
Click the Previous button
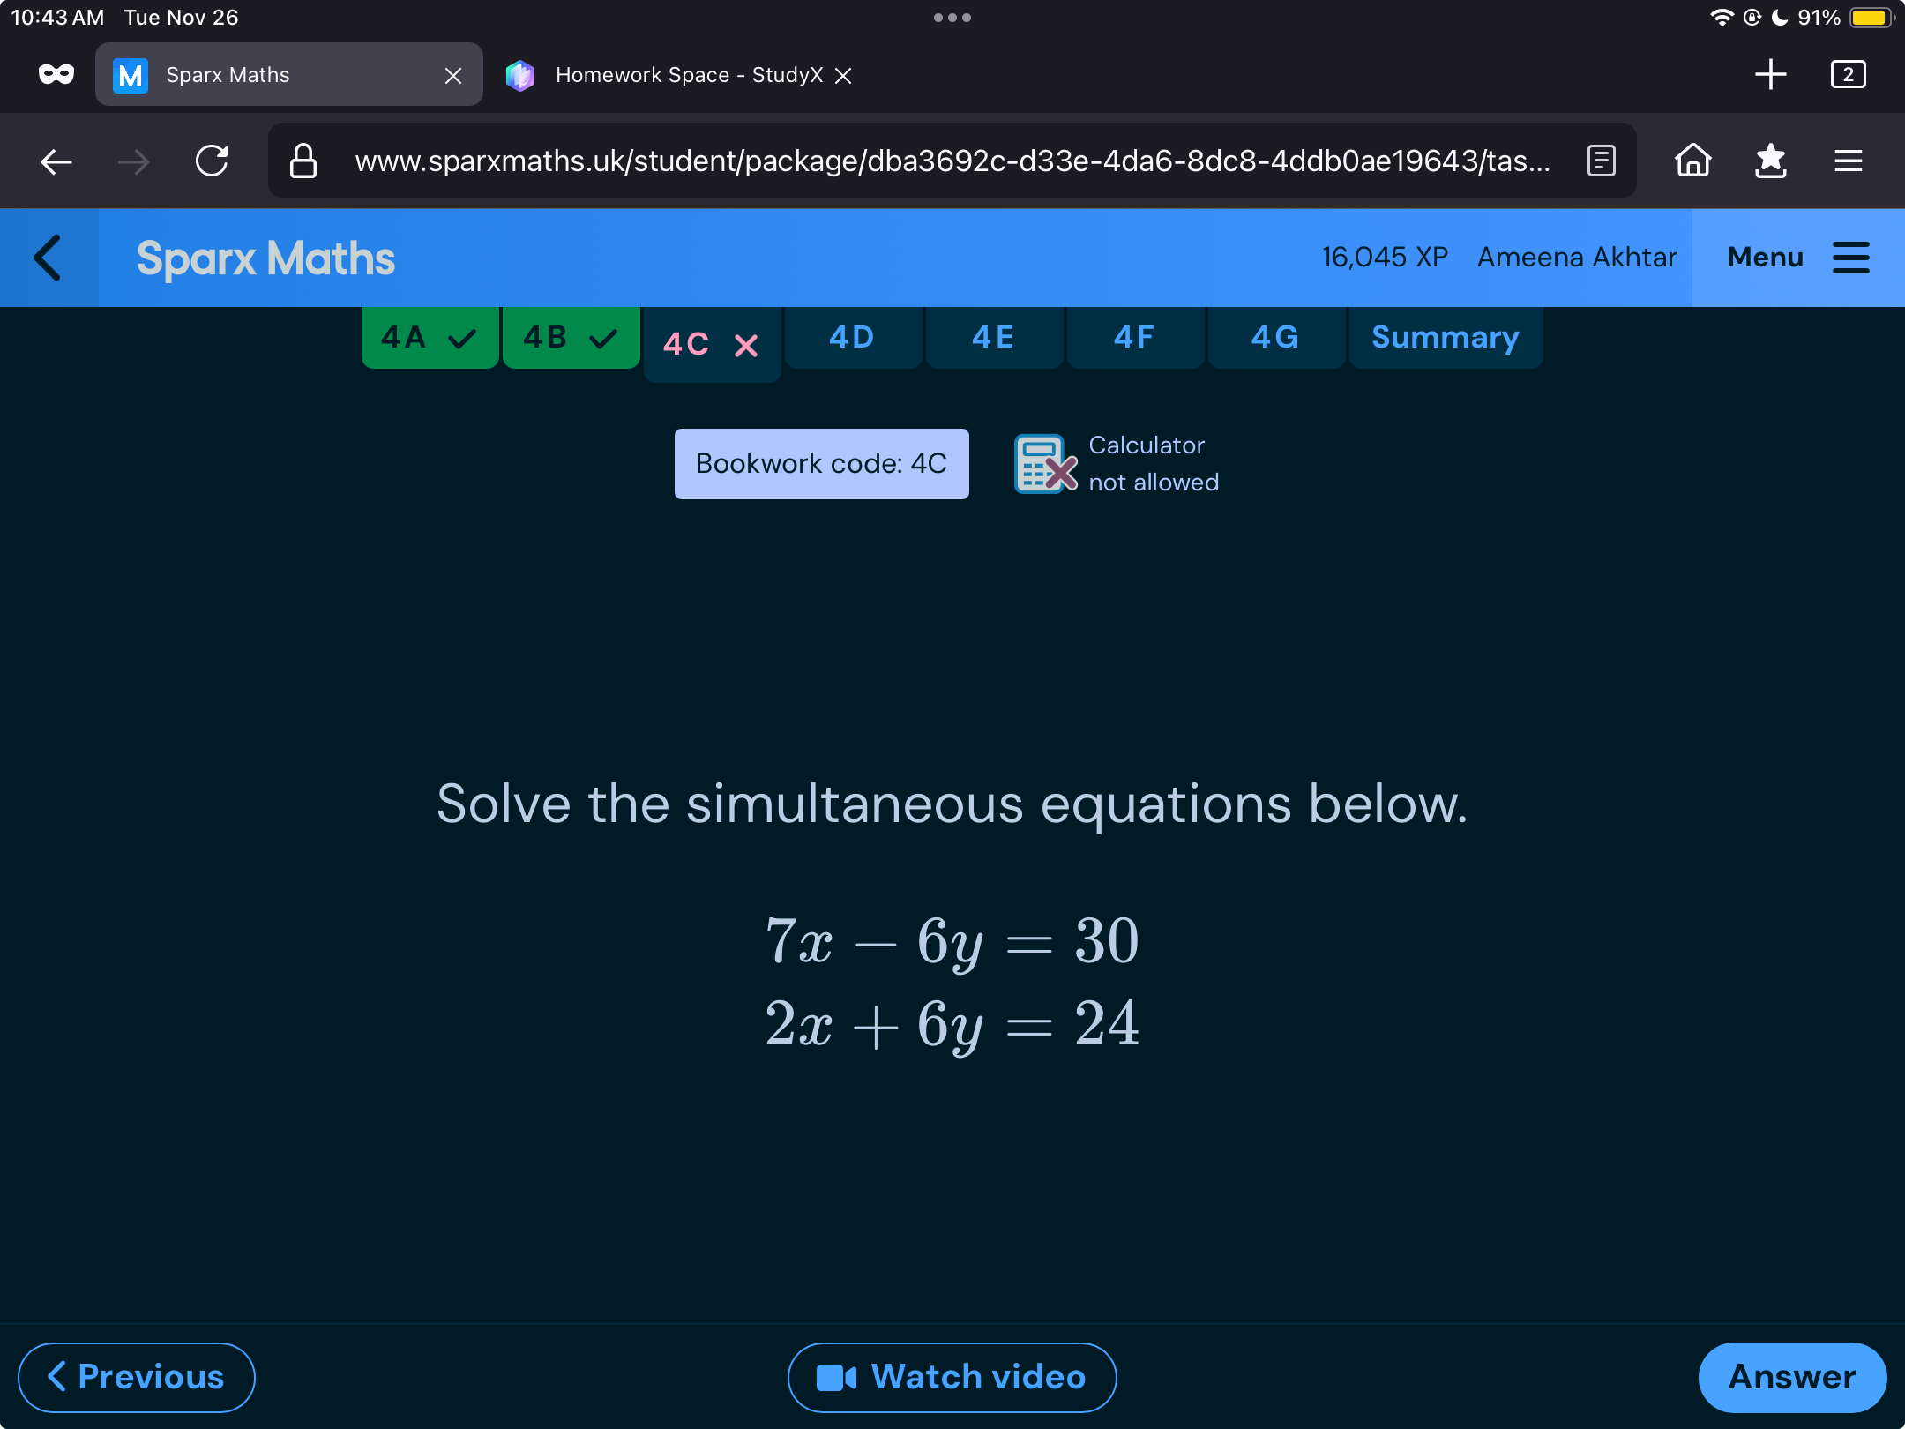click(x=133, y=1375)
